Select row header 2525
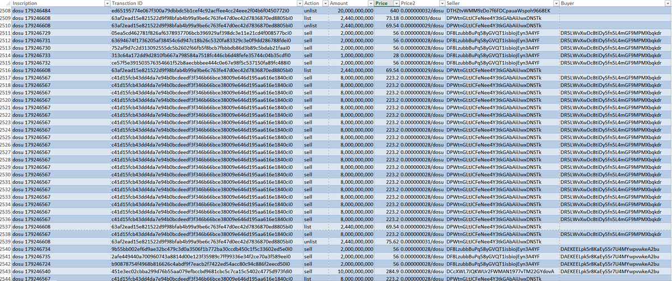The width and height of the screenshot is (672, 281). (x=6, y=137)
